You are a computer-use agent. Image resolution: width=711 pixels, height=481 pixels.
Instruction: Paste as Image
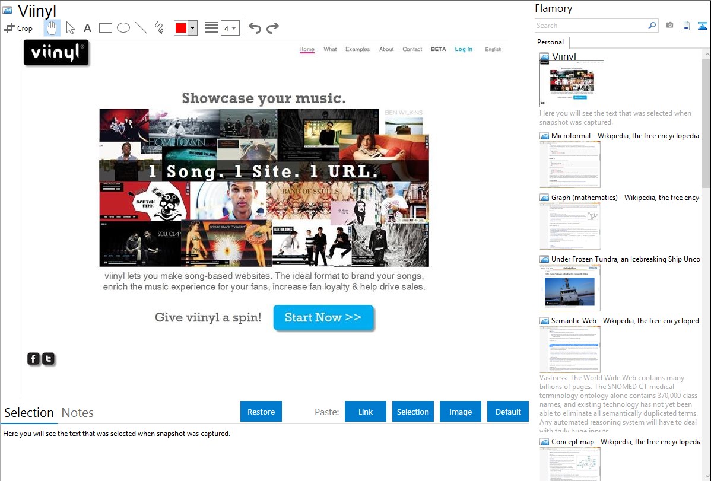coord(460,412)
